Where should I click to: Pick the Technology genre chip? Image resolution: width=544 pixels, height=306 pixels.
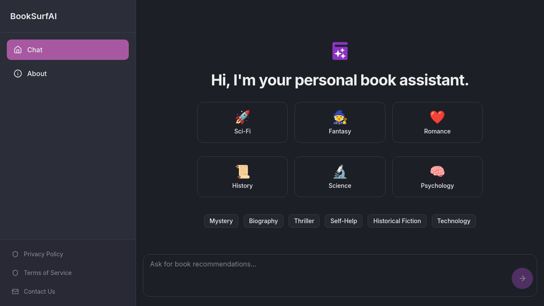tap(453, 221)
